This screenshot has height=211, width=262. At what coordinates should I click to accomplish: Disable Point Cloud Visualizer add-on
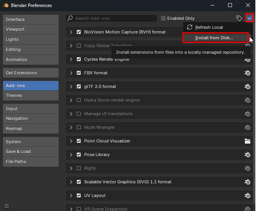point(79,141)
